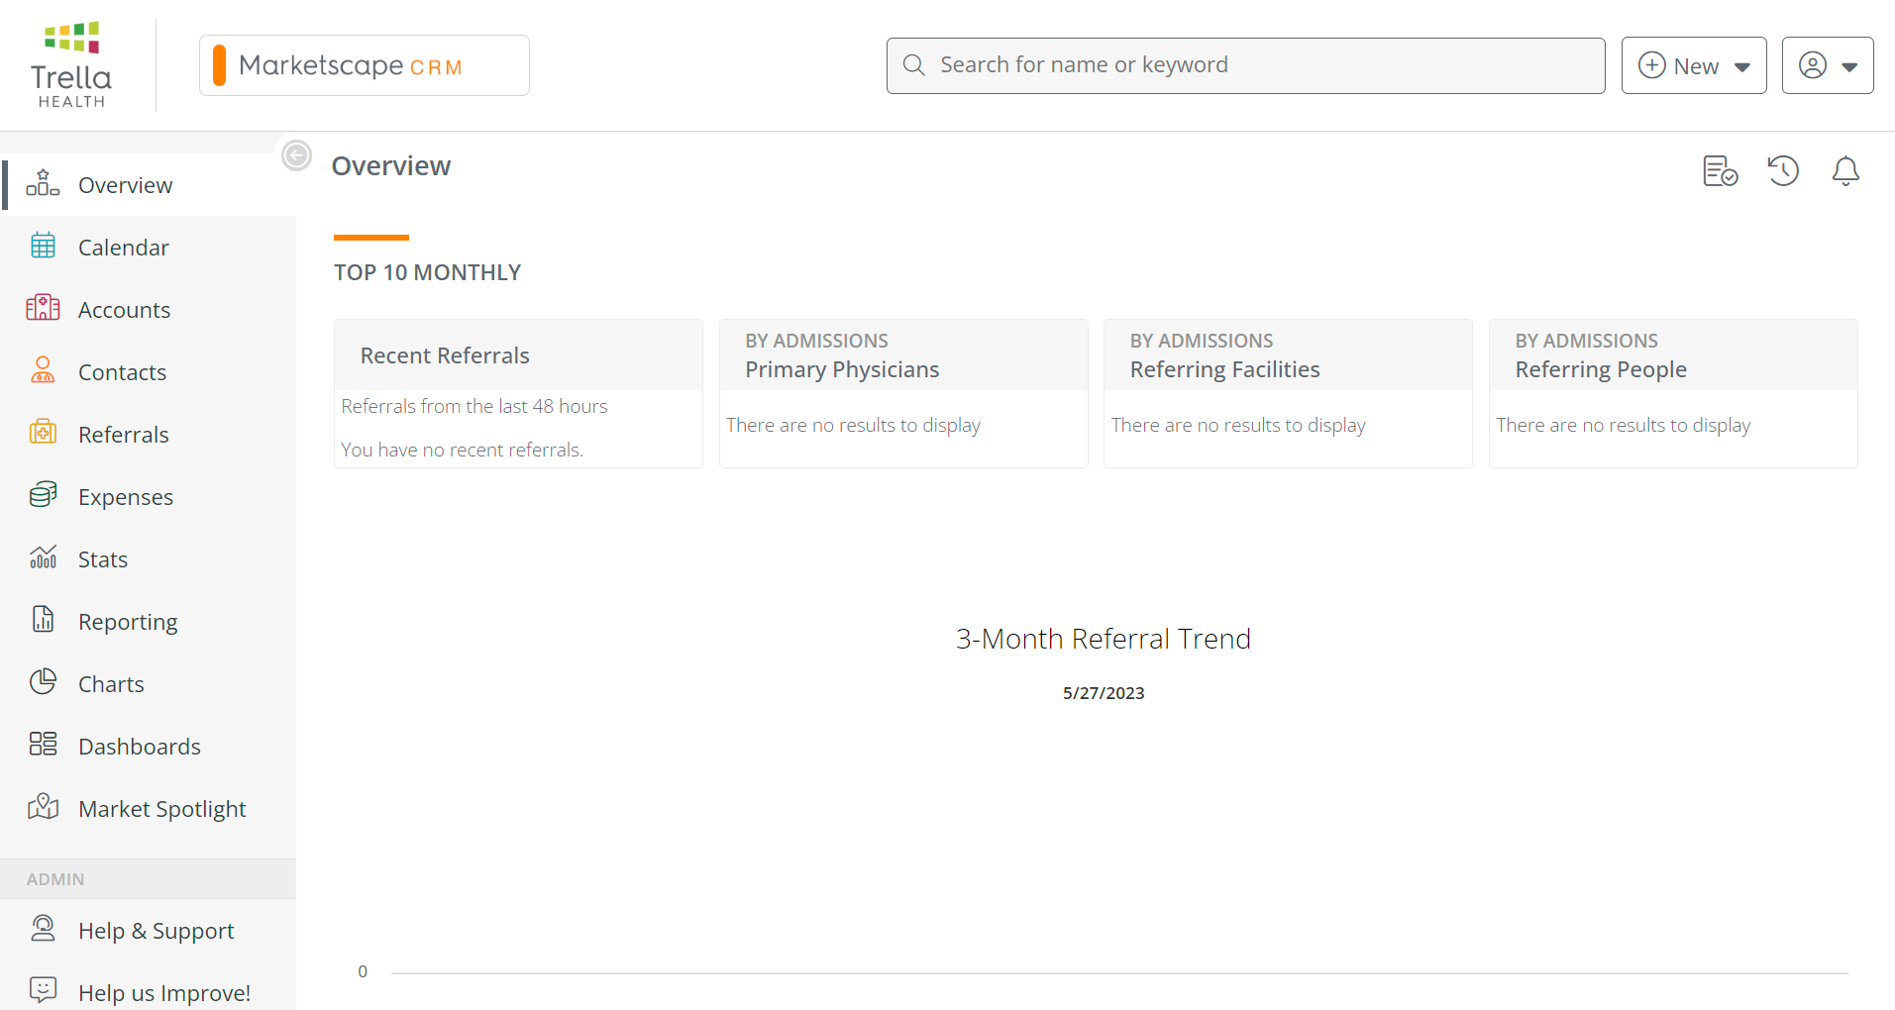The image size is (1895, 1010).
Task: Click the Accounts building icon
Action: pyautogui.click(x=43, y=309)
